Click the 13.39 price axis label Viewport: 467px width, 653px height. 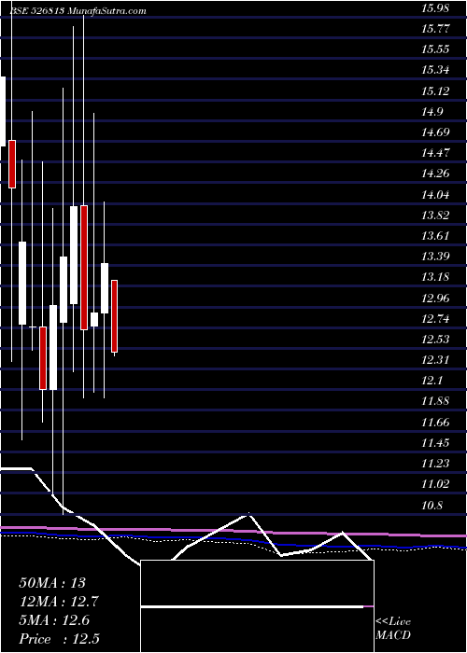[435, 257]
